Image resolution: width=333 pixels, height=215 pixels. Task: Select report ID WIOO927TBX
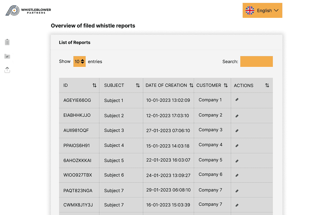[78, 175]
